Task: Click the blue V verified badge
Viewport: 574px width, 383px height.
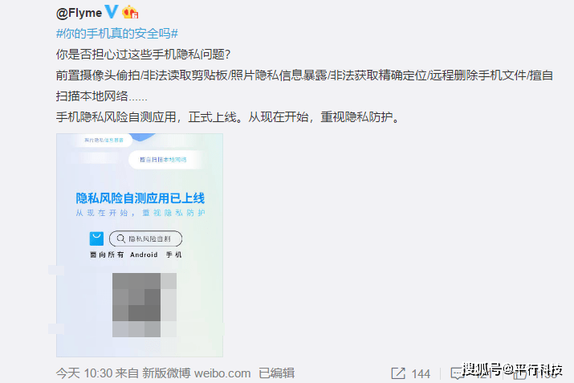Action: pos(112,12)
